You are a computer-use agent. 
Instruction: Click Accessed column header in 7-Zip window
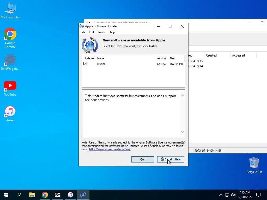[243, 55]
